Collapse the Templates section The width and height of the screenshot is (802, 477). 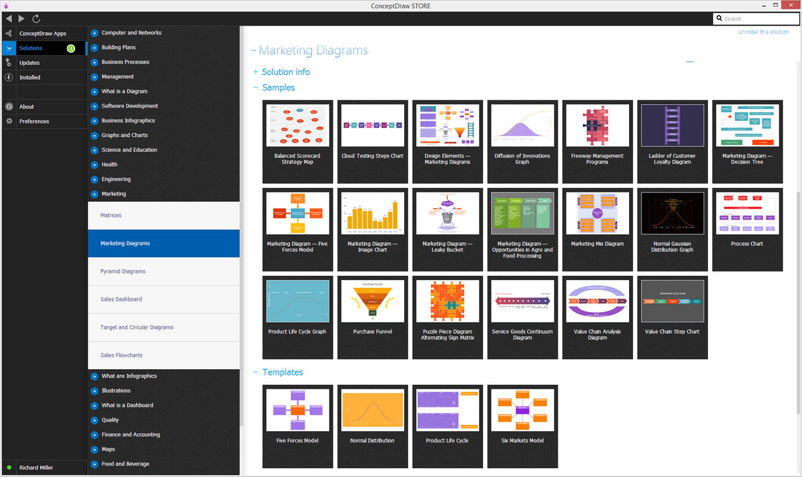click(256, 372)
